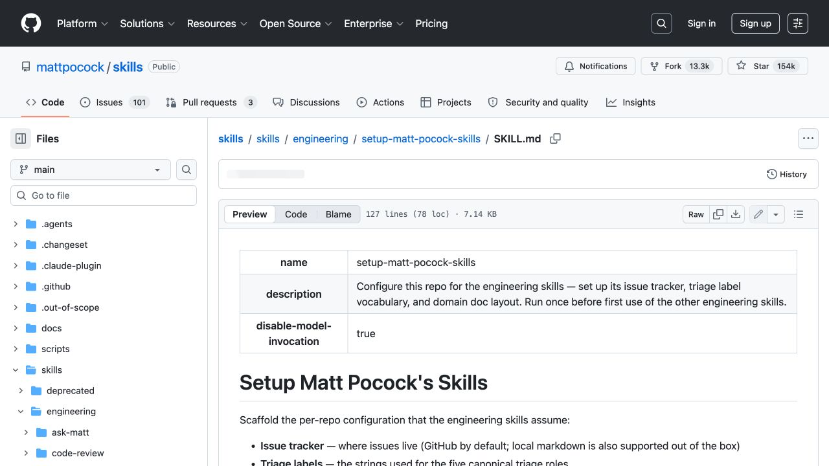Expand the docs folder chevron
Screen dimensions: 829x466
16,328
